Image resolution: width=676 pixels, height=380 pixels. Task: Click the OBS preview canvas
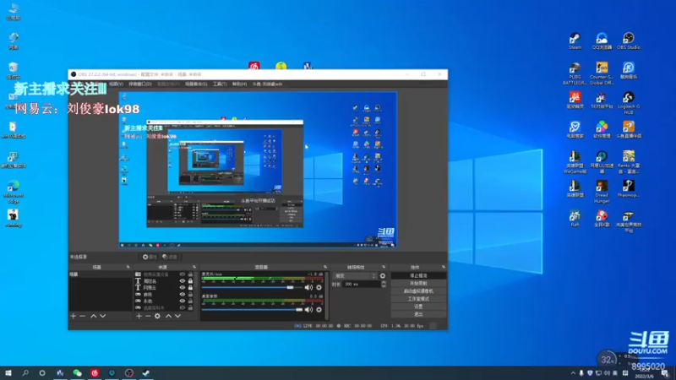coord(258,170)
